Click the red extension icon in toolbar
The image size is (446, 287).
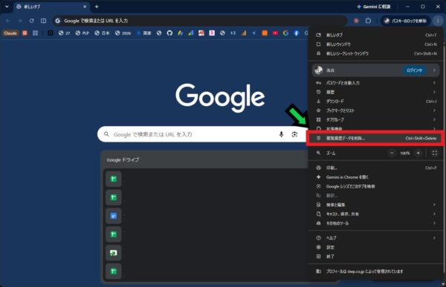coord(356,21)
